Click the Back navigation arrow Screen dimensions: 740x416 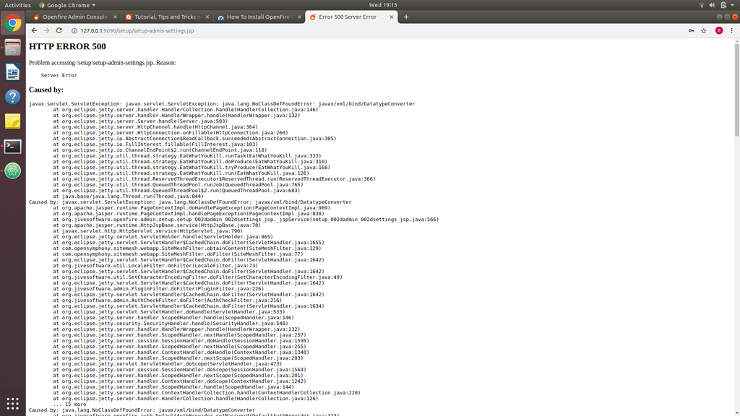coord(34,30)
